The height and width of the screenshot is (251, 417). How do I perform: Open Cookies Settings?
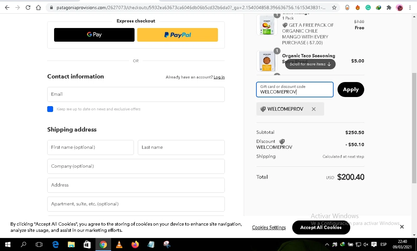click(269, 228)
